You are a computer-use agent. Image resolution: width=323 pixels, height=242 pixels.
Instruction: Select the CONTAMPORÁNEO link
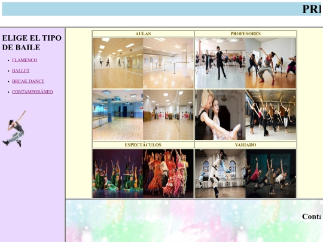click(x=32, y=92)
